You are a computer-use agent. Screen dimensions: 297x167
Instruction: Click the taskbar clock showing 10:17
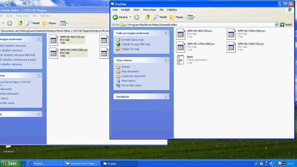coord(291,164)
